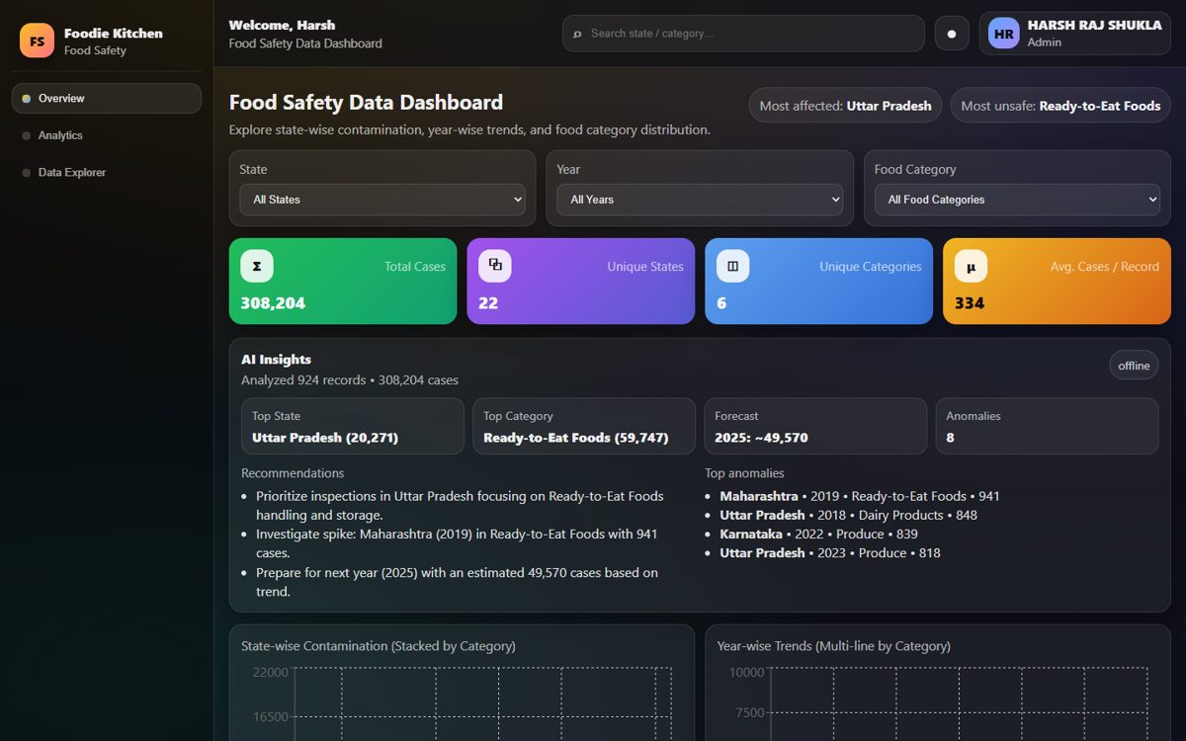Click the search state / category field
Screen dimensions: 1186x741
743,34
